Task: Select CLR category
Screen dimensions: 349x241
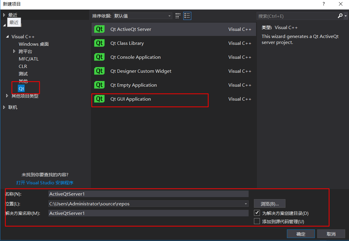Action: pos(23,66)
